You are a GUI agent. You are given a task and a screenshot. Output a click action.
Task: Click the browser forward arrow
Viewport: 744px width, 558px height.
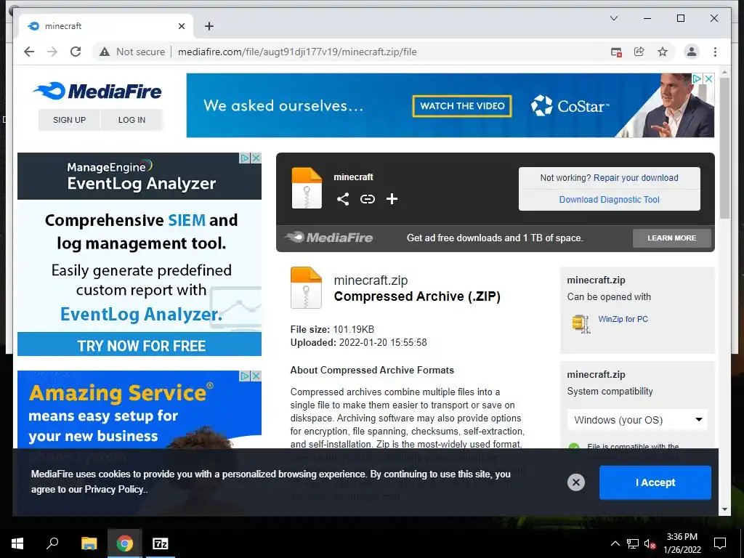tap(52, 52)
